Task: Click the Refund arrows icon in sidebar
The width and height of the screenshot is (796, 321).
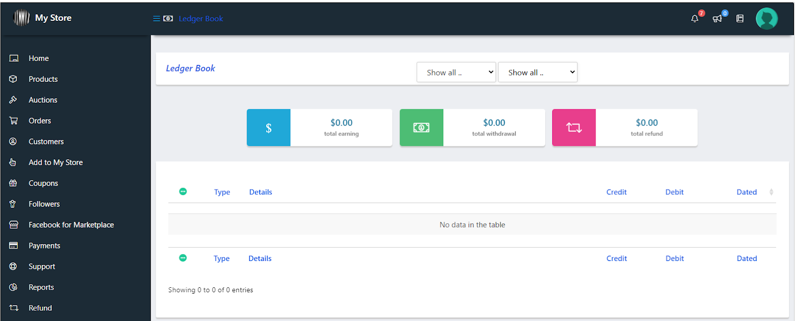Action: click(x=13, y=308)
